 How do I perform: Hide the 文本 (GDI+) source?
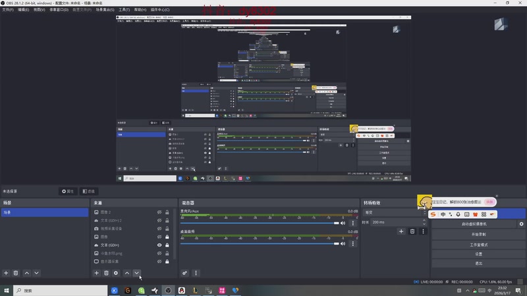[159, 245]
